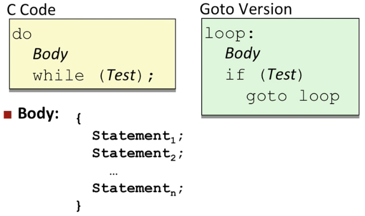The height and width of the screenshot is (216, 365).
Task: Click italic "Test" inside while parentheses
Action: tap(121, 75)
